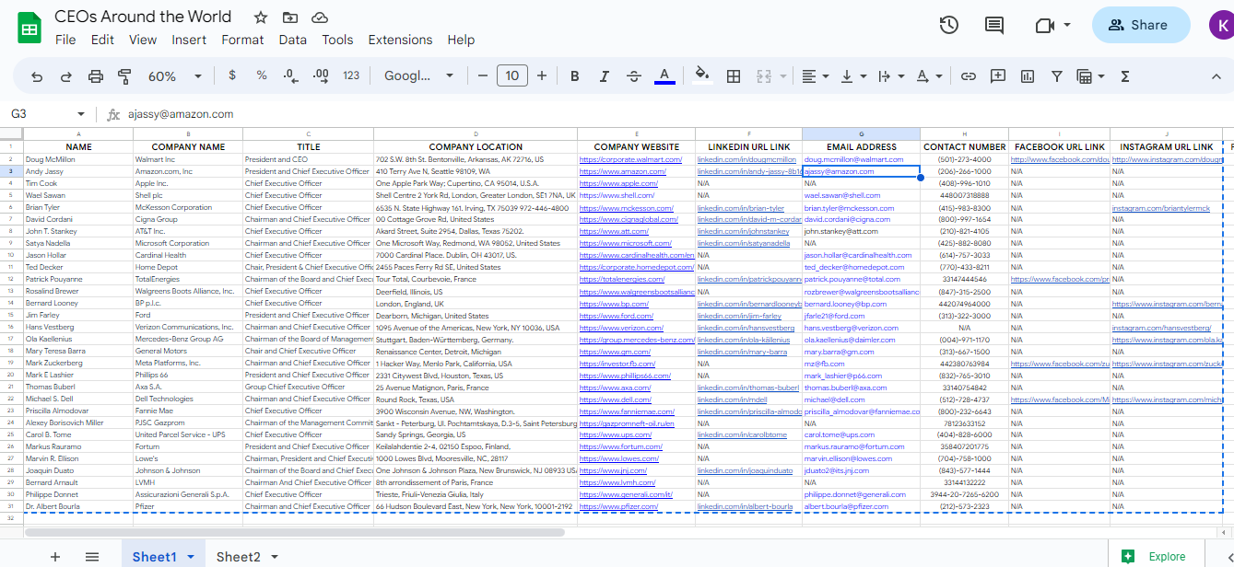Open the text color picker
Screen dimensions: 1234x567
click(664, 76)
